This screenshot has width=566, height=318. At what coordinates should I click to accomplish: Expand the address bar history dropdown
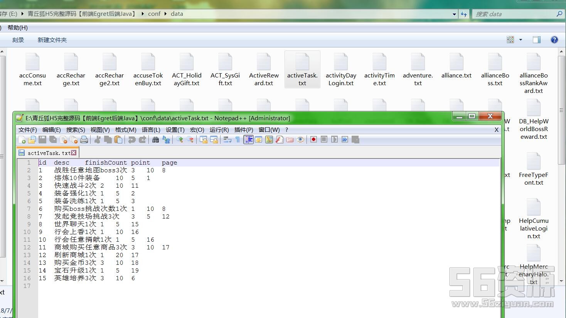[x=454, y=14]
